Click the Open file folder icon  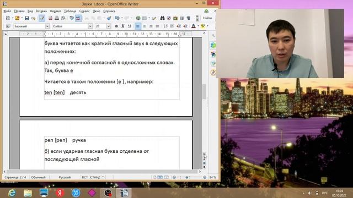coord(17,18)
